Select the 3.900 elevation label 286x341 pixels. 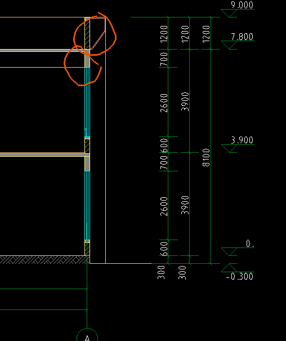tap(242, 140)
